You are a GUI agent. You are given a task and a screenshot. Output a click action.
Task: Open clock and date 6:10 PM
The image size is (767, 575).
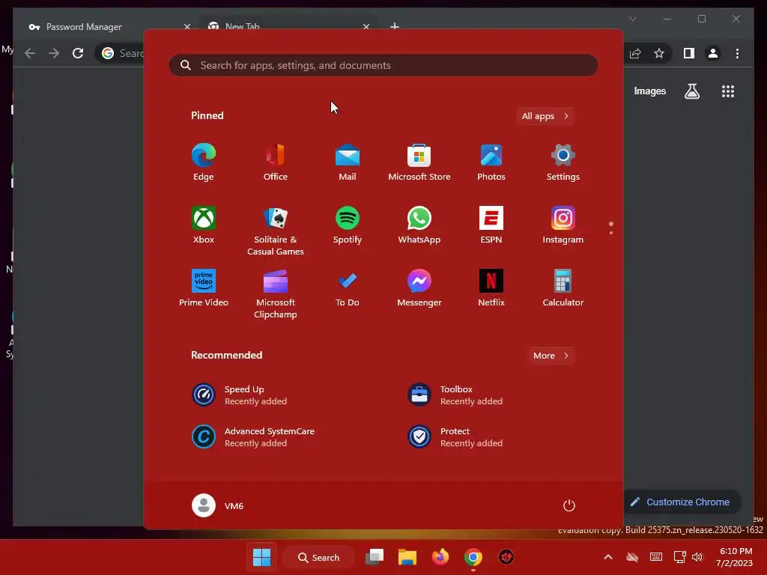tap(736, 557)
